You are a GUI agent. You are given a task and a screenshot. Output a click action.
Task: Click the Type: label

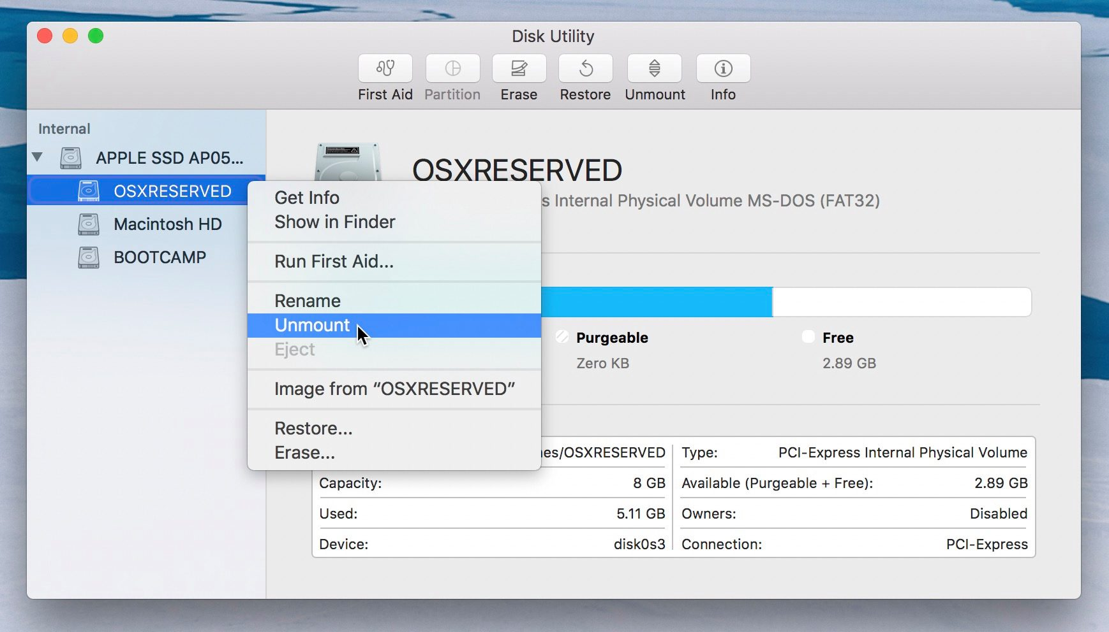(x=699, y=452)
